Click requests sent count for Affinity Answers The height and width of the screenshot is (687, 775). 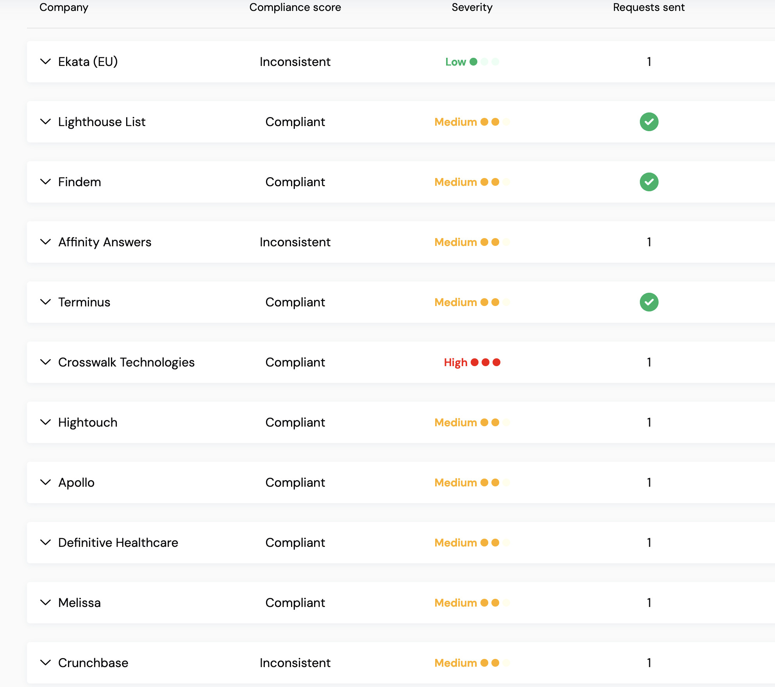[649, 242]
